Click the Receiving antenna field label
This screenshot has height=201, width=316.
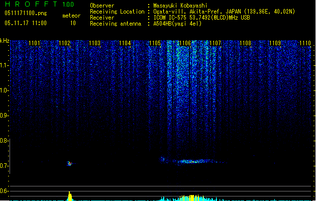116,24
